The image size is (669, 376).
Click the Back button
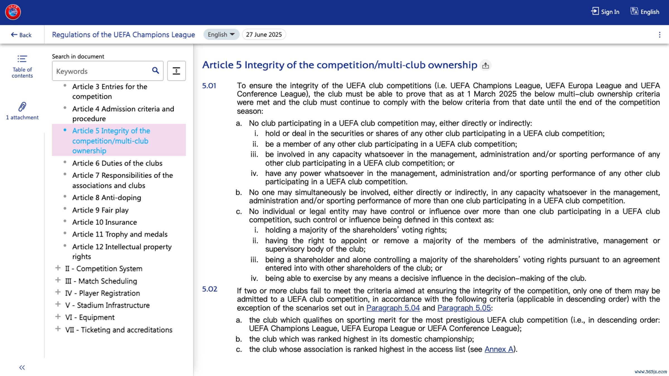tap(21, 35)
